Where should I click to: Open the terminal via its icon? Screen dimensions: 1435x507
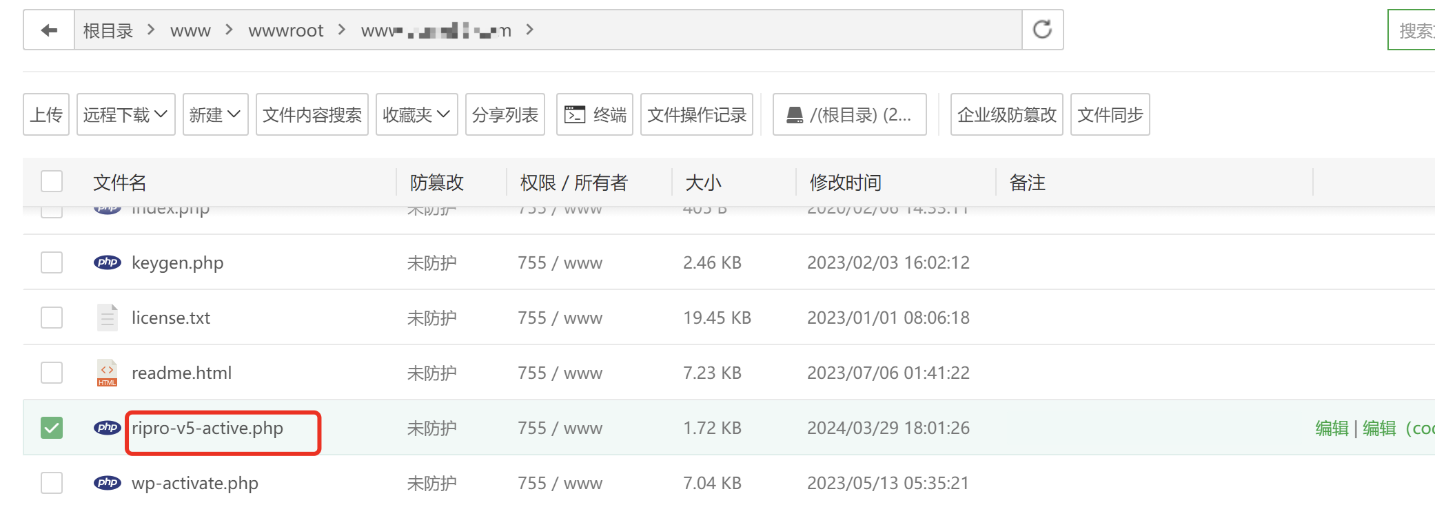(x=574, y=114)
